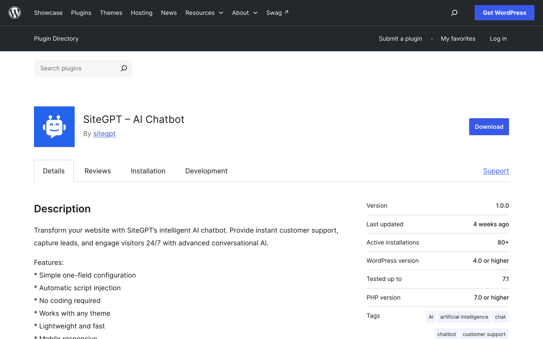Click the WordPress logo icon
The height and width of the screenshot is (339, 543).
point(15,13)
